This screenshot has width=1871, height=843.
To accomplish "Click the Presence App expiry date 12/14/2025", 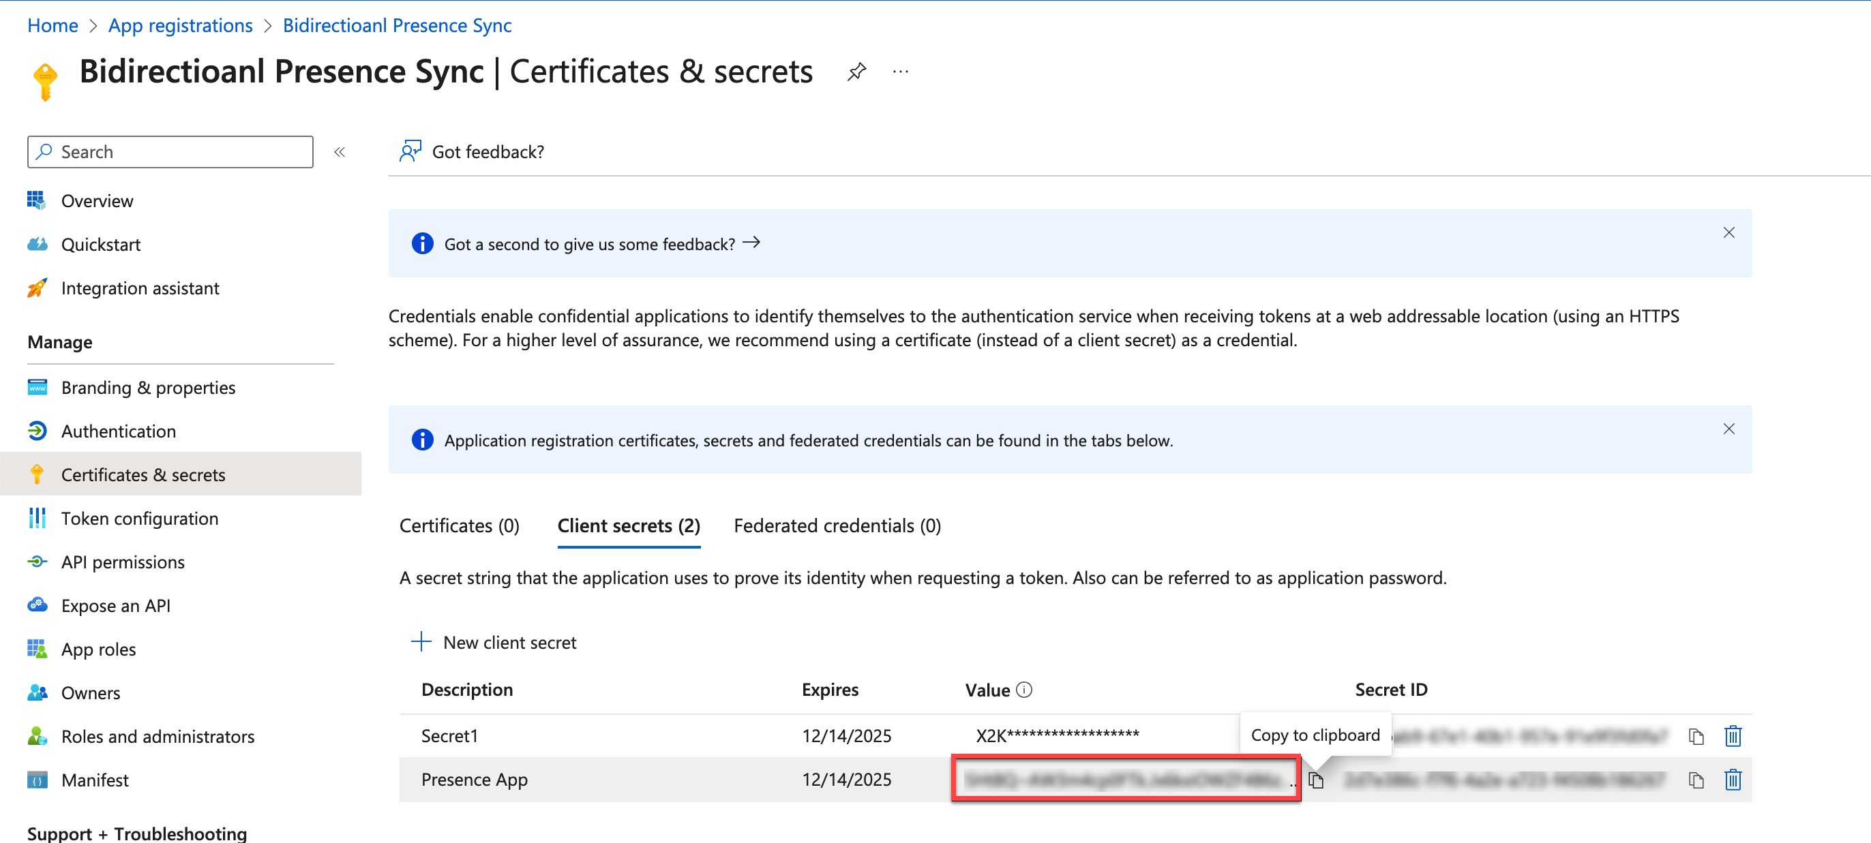I will pyautogui.click(x=846, y=779).
